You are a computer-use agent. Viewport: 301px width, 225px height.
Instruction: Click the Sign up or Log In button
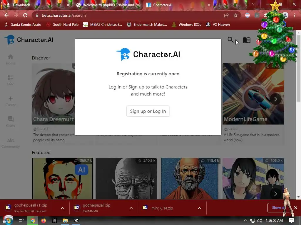(148, 111)
